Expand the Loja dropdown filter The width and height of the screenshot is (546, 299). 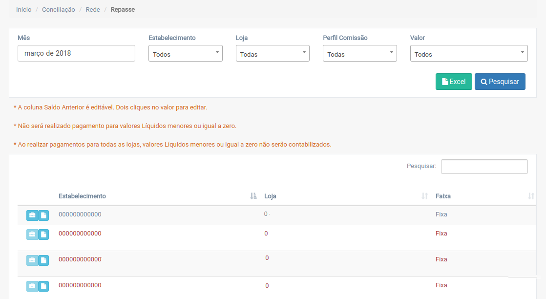[x=272, y=54]
